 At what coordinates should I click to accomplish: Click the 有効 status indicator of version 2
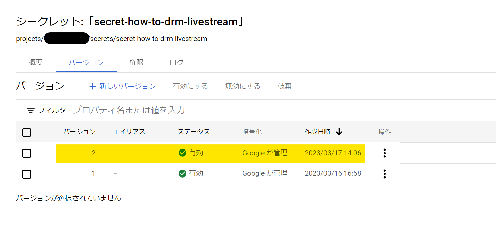tap(190, 153)
